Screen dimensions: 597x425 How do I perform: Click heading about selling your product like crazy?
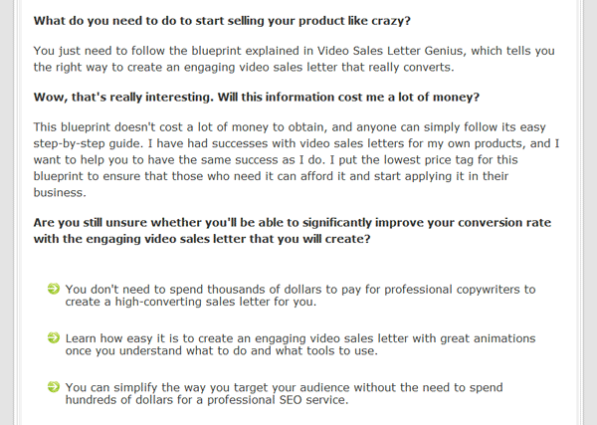[222, 21]
